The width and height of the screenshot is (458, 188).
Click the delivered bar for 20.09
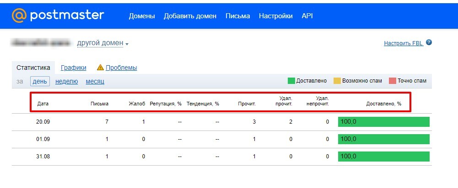pos(384,122)
